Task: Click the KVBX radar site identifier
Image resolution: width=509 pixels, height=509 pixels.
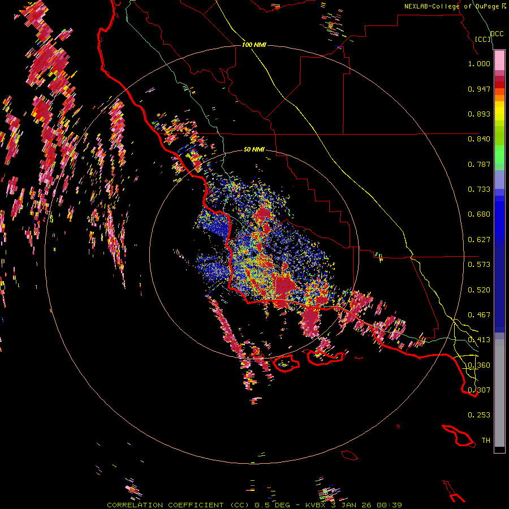Action: pyautogui.click(x=315, y=505)
